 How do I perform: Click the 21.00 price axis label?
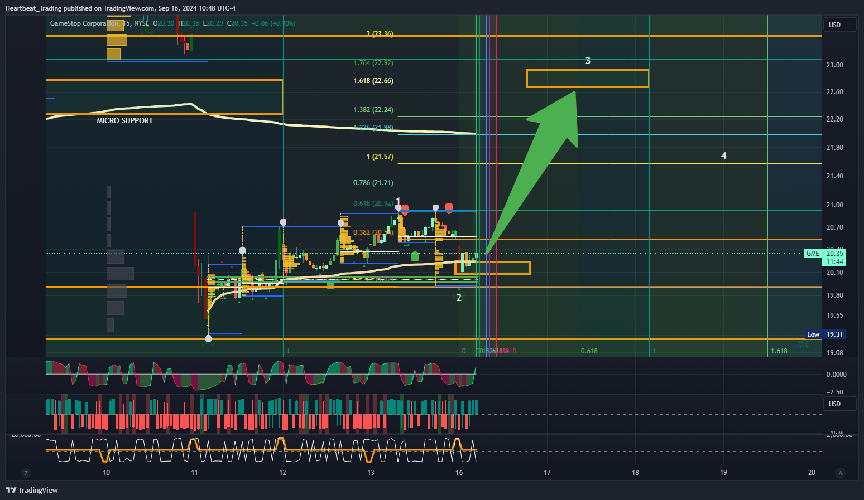click(834, 205)
